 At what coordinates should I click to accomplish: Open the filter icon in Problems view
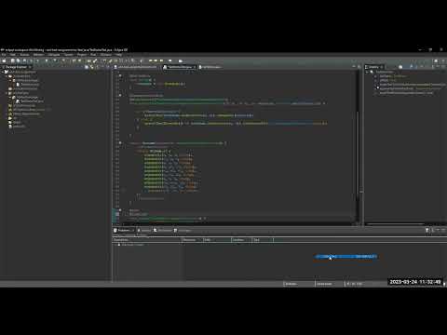coord(427,230)
